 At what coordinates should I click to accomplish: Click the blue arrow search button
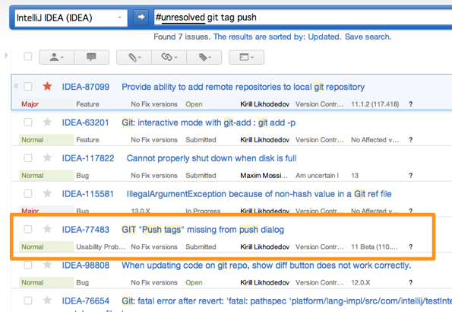tap(141, 18)
